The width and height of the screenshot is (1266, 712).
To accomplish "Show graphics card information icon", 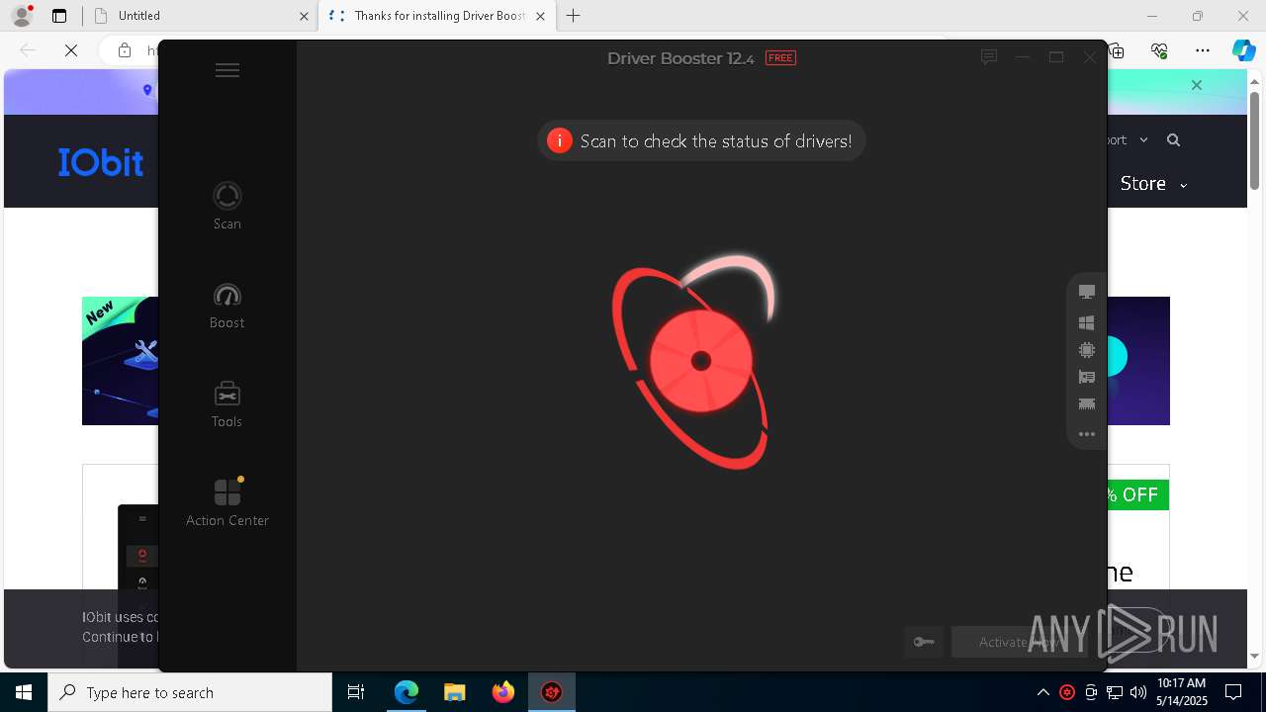I will coord(1087,377).
